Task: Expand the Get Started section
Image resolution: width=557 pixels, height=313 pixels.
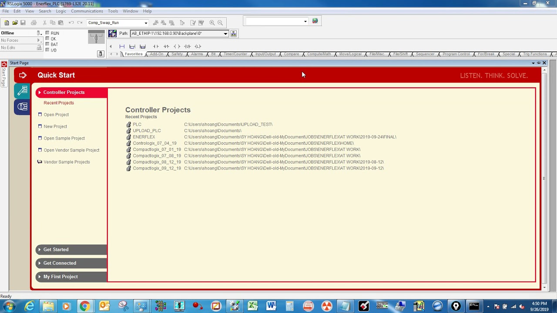Action: tap(71, 250)
